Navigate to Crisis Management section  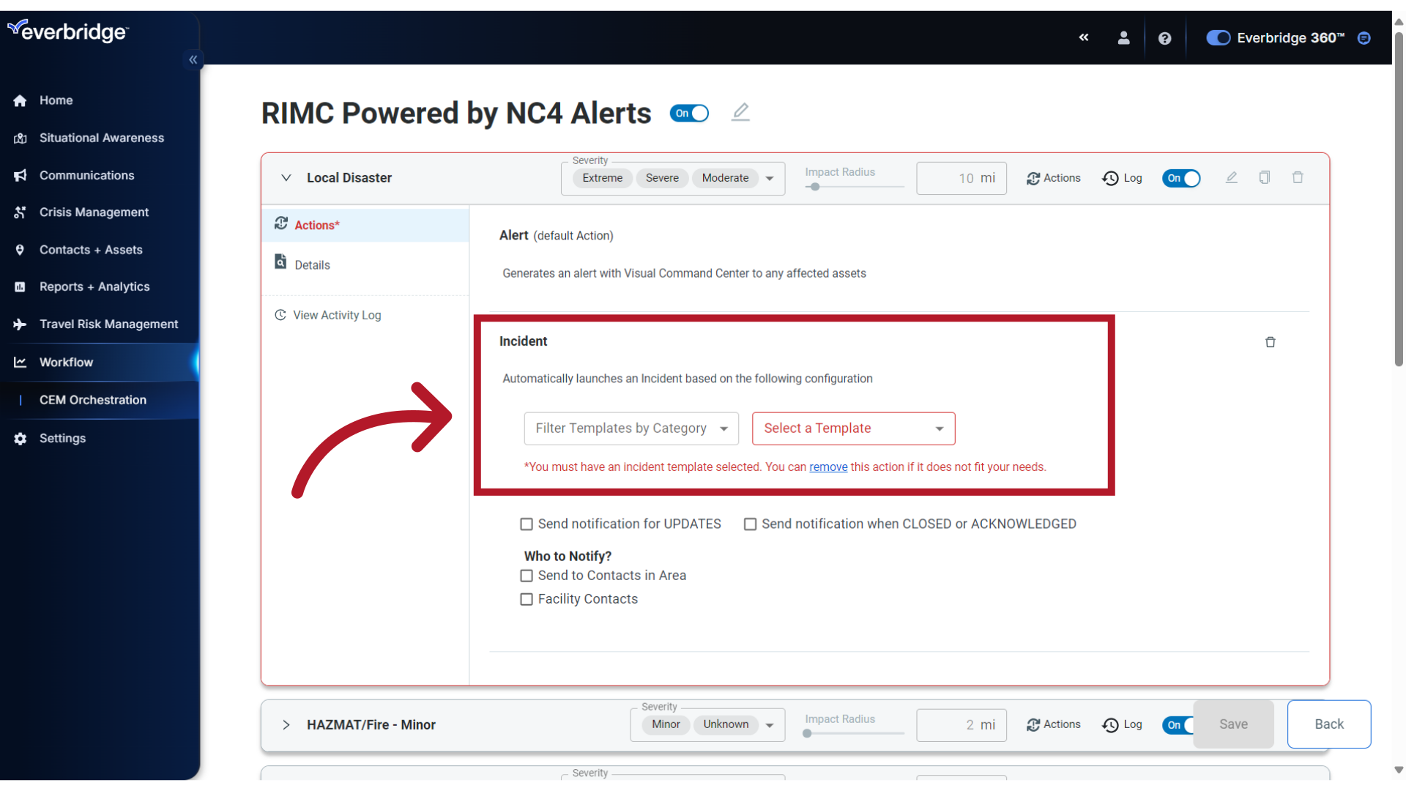(x=94, y=212)
